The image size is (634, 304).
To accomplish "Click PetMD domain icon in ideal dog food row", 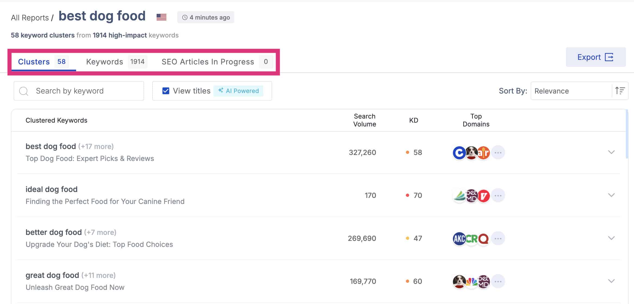I will [471, 196].
